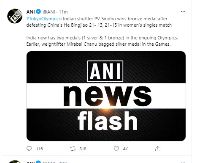Like the tweet with the heart icon
This screenshot has width=197, height=163.
(x=116, y=149)
